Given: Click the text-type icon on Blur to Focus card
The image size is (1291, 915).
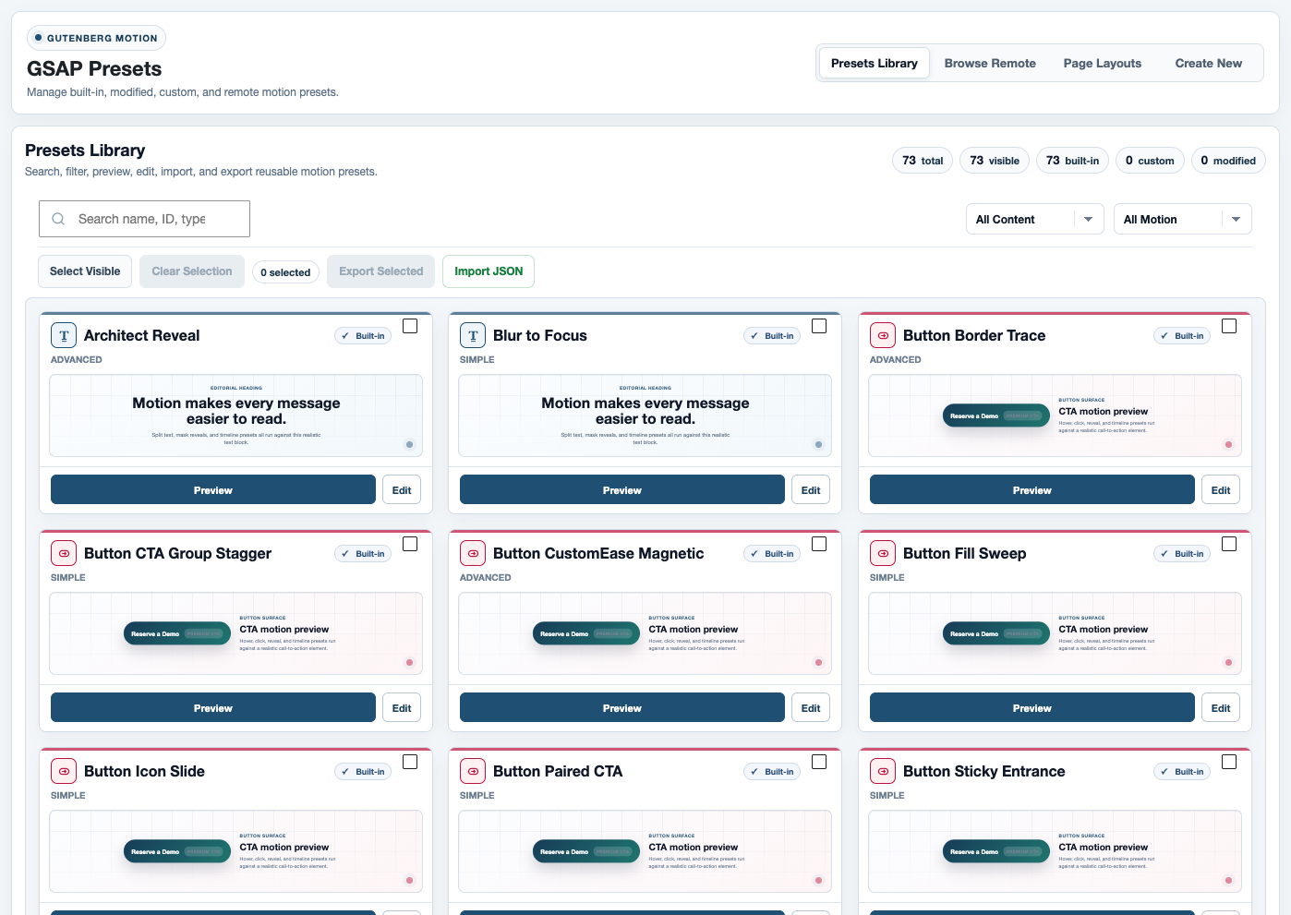Looking at the screenshot, I should point(473,335).
